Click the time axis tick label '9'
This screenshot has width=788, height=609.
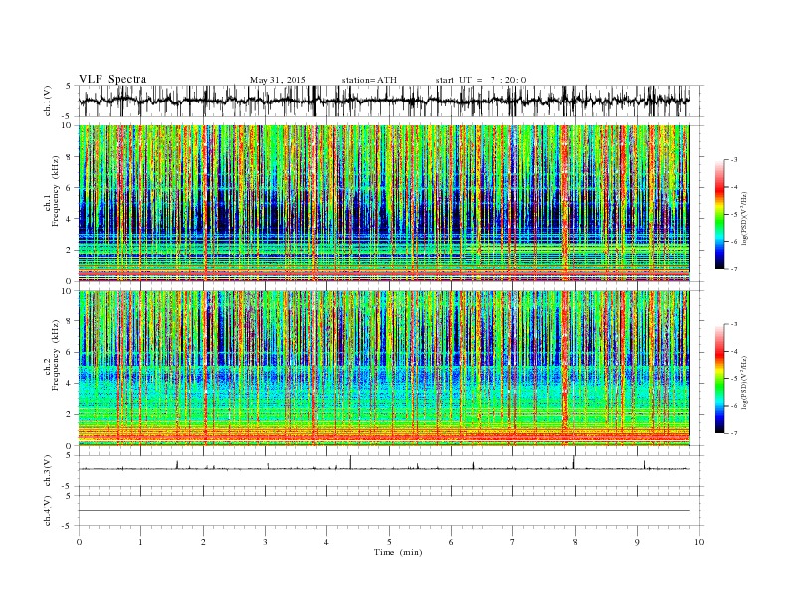point(637,542)
